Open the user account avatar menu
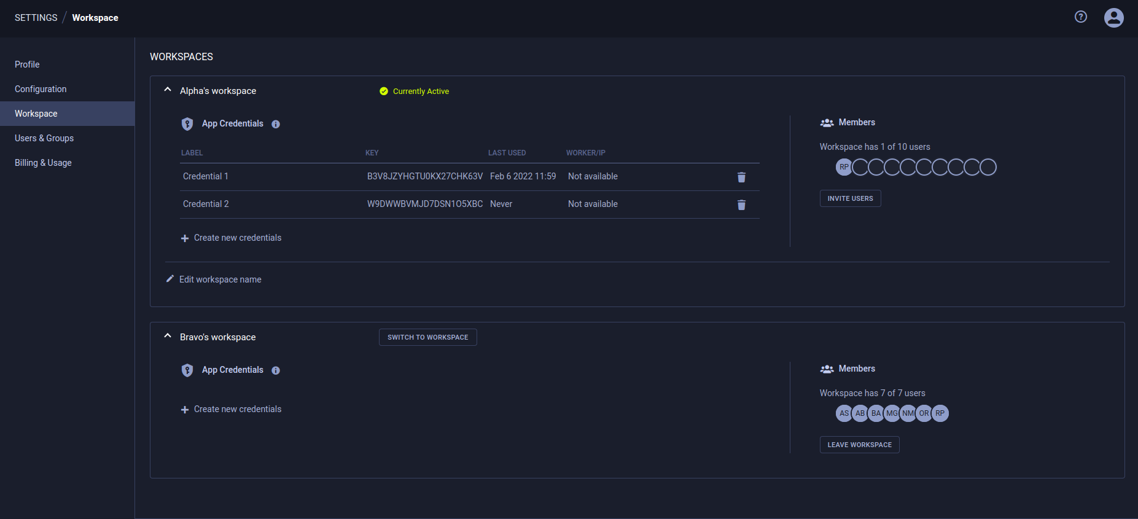This screenshot has width=1138, height=519. point(1113,17)
